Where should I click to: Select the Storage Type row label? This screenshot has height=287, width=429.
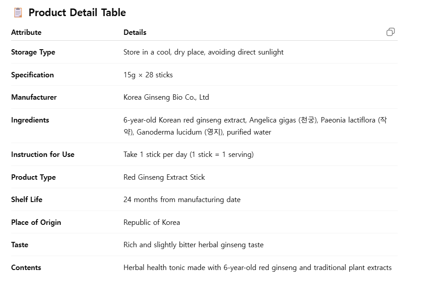(x=33, y=52)
